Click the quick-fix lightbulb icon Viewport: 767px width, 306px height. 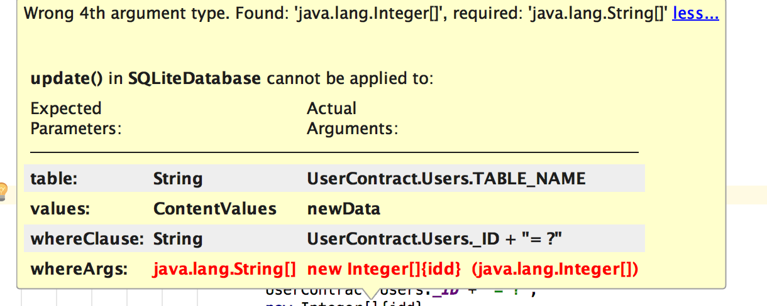coord(3,191)
